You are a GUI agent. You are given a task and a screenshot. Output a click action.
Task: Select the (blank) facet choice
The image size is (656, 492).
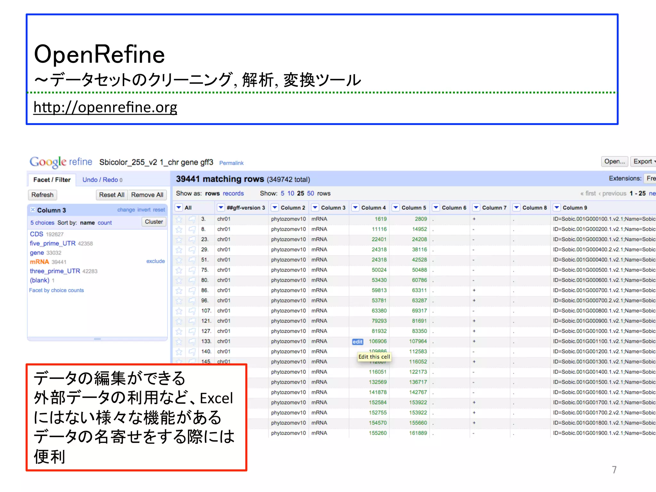click(39, 280)
